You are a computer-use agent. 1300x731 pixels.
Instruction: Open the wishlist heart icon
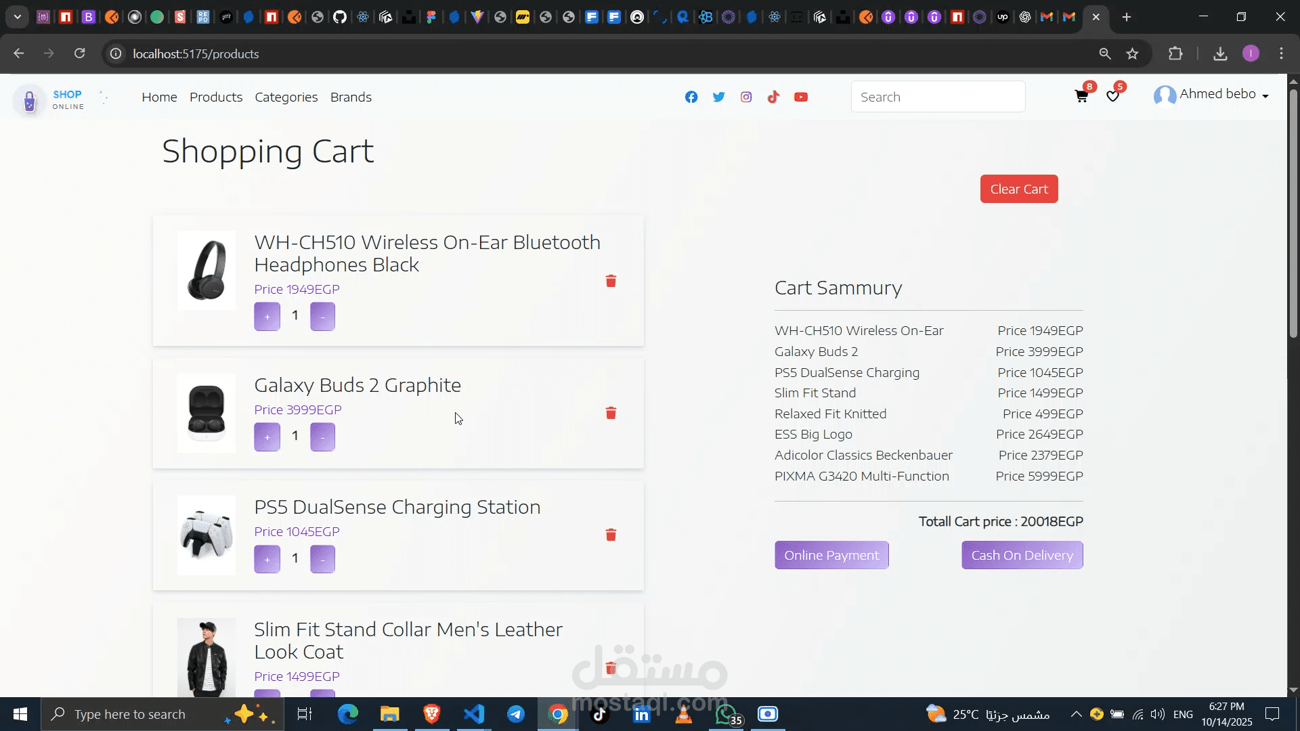(1112, 96)
